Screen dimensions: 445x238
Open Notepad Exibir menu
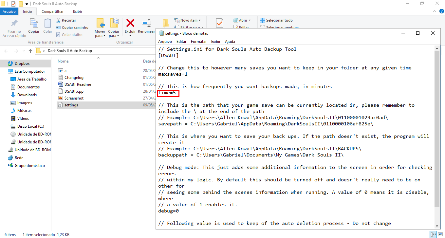[216, 42]
